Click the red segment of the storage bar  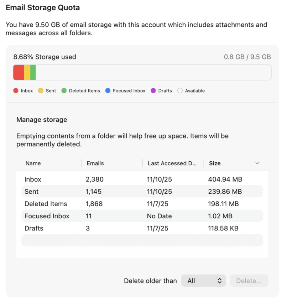click(18, 72)
